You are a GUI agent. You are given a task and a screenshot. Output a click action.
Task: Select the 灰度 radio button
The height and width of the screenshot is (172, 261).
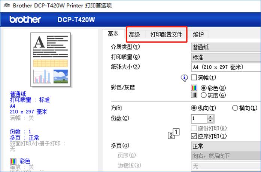[204, 95]
